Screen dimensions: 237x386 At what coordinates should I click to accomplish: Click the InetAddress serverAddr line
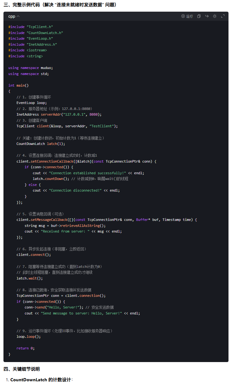pos(59,114)
